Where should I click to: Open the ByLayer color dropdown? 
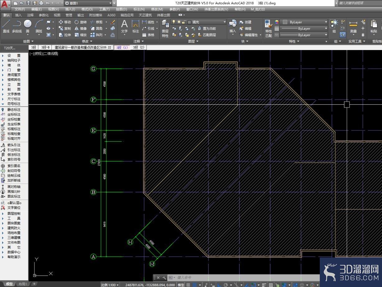click(304, 22)
